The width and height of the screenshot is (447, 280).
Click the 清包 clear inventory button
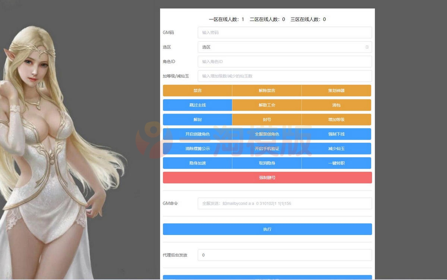coord(336,105)
